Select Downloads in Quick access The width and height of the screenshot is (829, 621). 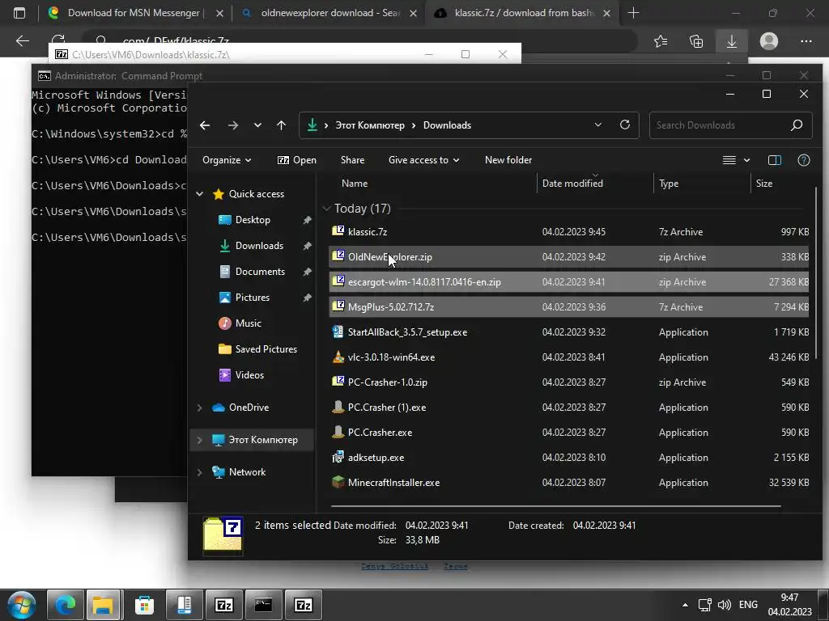[x=259, y=246]
